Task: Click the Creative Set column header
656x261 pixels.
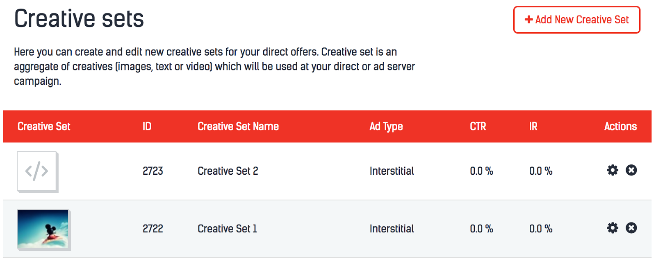Action: tap(44, 126)
